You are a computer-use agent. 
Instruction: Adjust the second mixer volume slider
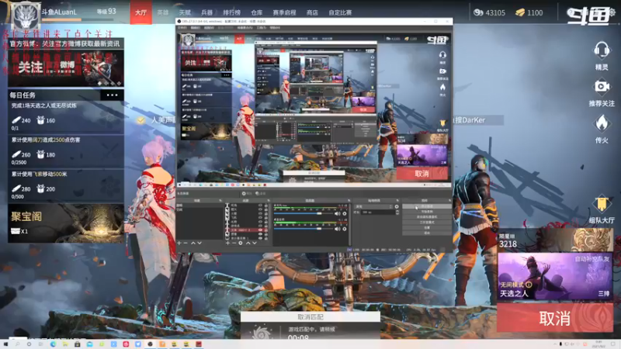click(x=303, y=229)
